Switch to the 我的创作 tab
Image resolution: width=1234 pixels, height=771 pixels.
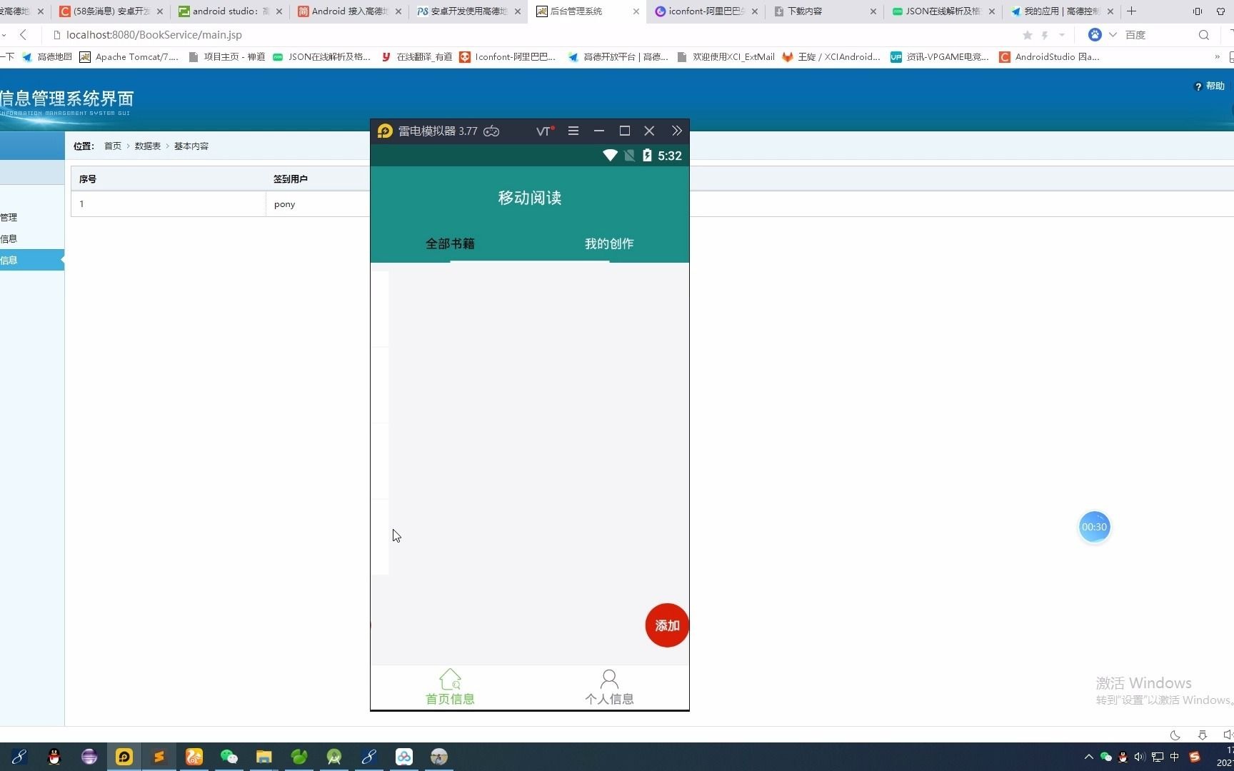609,243
